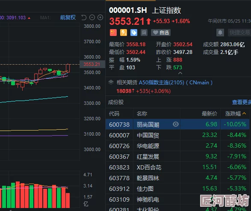
Task: Sort by 涨跌幅 column header
Action: (x=235, y=113)
